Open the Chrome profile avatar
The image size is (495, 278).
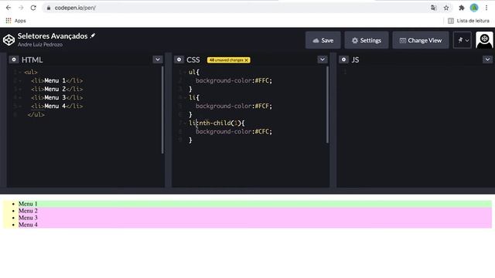pos(474,8)
